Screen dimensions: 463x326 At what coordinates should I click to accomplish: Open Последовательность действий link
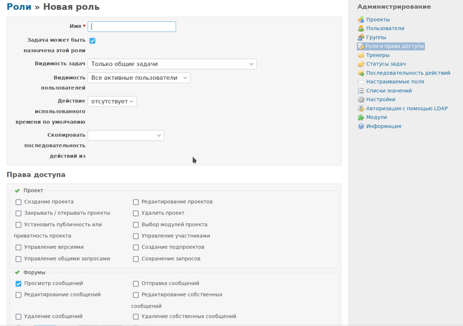408,73
